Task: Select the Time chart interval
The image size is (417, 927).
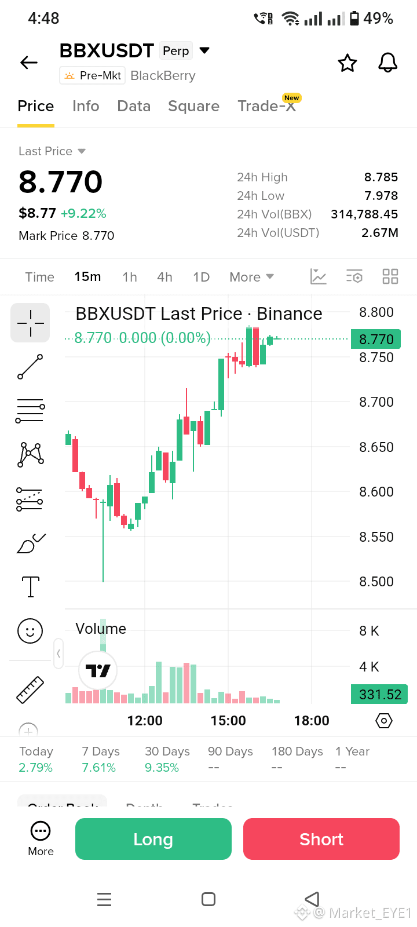Action: tap(39, 277)
